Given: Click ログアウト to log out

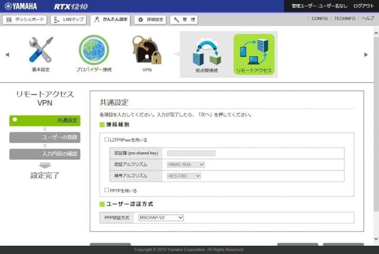Looking at the screenshot, I should [x=364, y=6].
